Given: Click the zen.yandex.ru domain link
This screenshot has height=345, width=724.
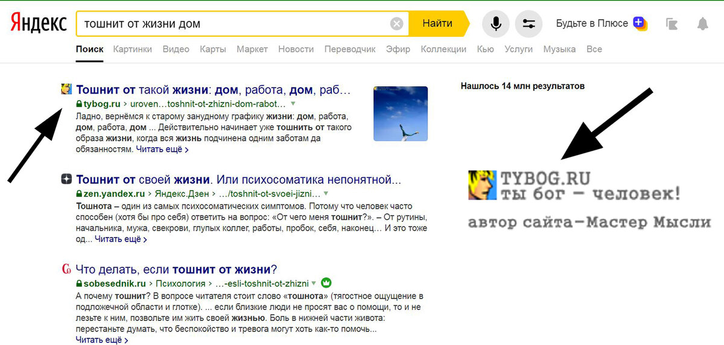Looking at the screenshot, I should [x=114, y=194].
